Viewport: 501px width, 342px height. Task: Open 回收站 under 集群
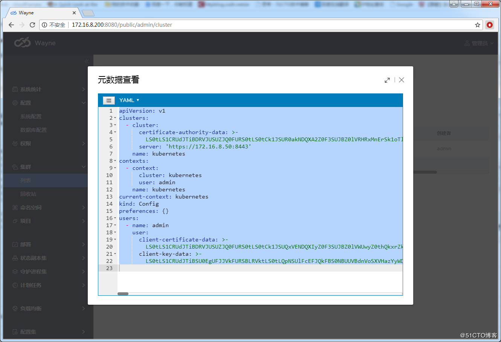[x=28, y=194]
